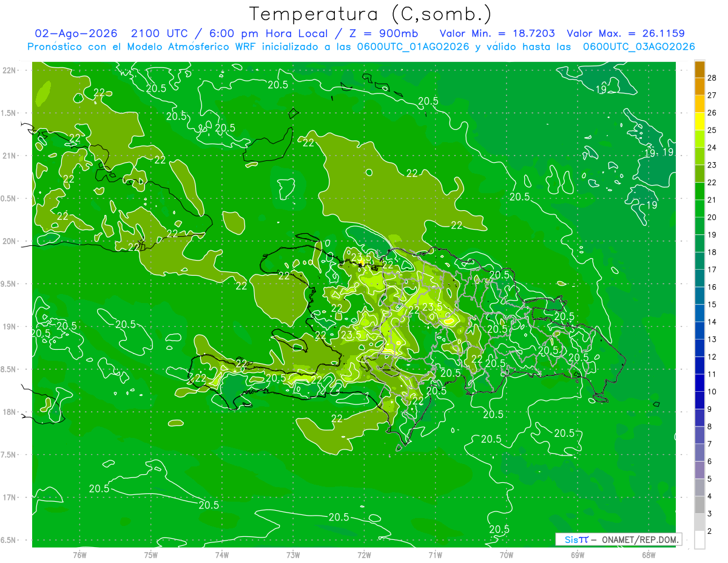Click the 20N latitude axis label
The width and height of the screenshot is (728, 563).
pyautogui.click(x=9, y=241)
